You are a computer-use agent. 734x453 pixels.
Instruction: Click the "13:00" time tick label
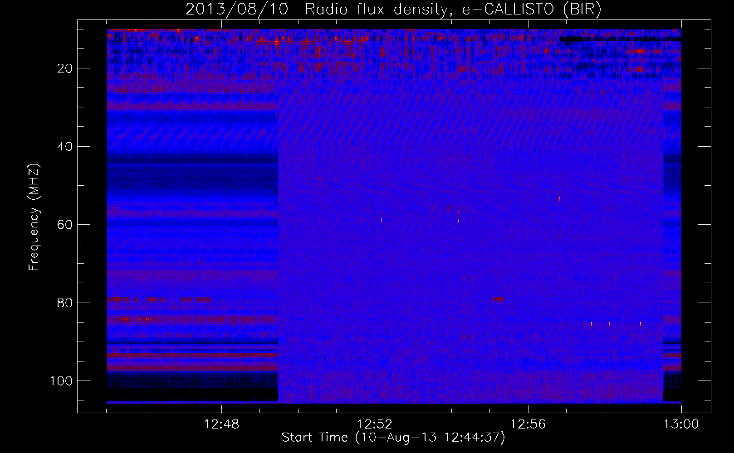(x=681, y=424)
